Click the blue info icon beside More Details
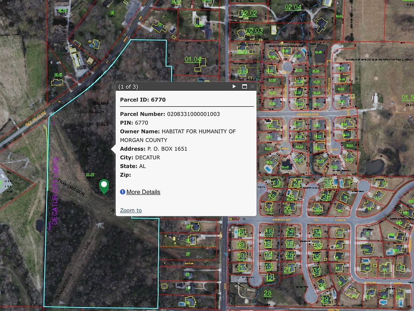This screenshot has width=414, height=311. click(122, 192)
